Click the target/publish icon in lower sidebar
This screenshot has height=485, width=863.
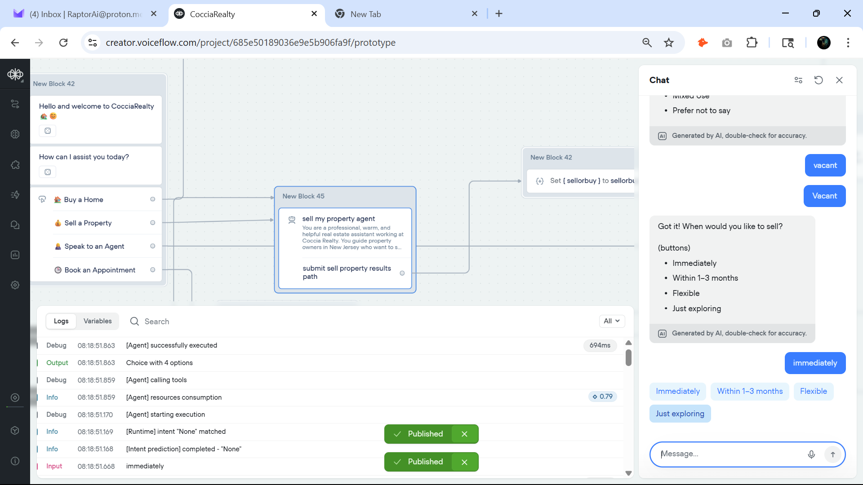[x=15, y=397]
